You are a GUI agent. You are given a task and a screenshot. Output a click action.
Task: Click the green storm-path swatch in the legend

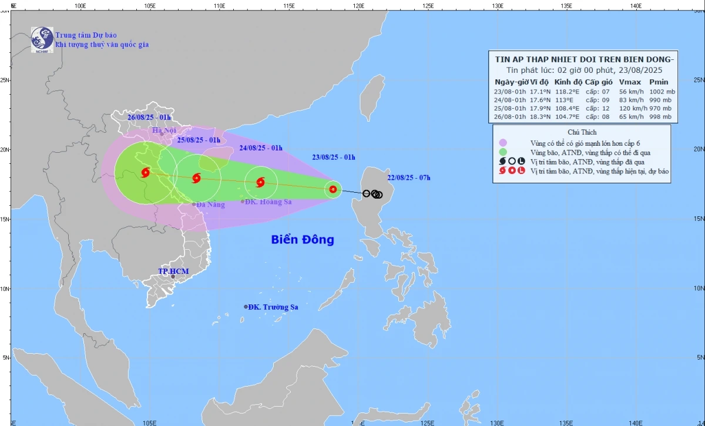click(x=502, y=152)
